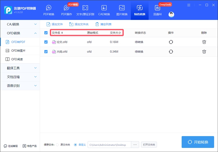Collapse the OFD转换 section

(20, 33)
